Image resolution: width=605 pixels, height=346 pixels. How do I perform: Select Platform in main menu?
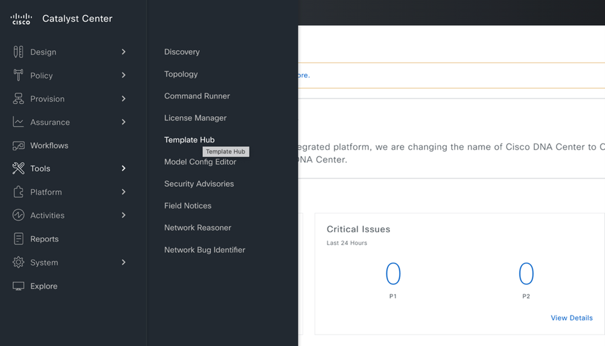46,192
